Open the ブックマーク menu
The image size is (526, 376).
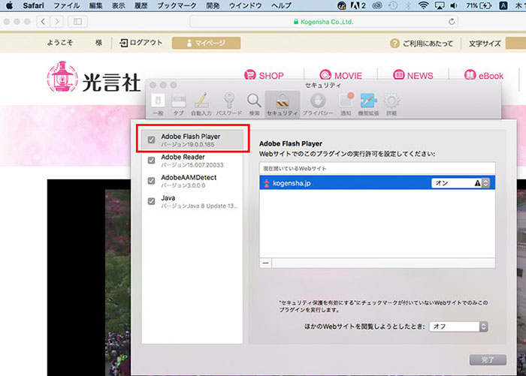[177, 5]
